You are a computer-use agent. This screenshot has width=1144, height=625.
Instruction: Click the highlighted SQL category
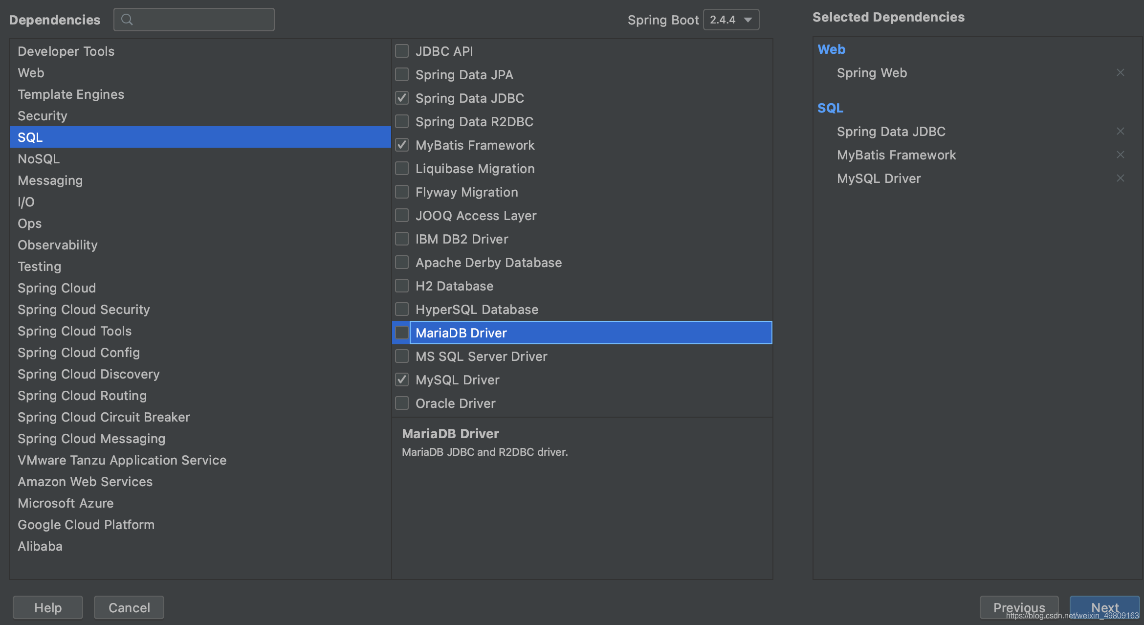[200, 137]
